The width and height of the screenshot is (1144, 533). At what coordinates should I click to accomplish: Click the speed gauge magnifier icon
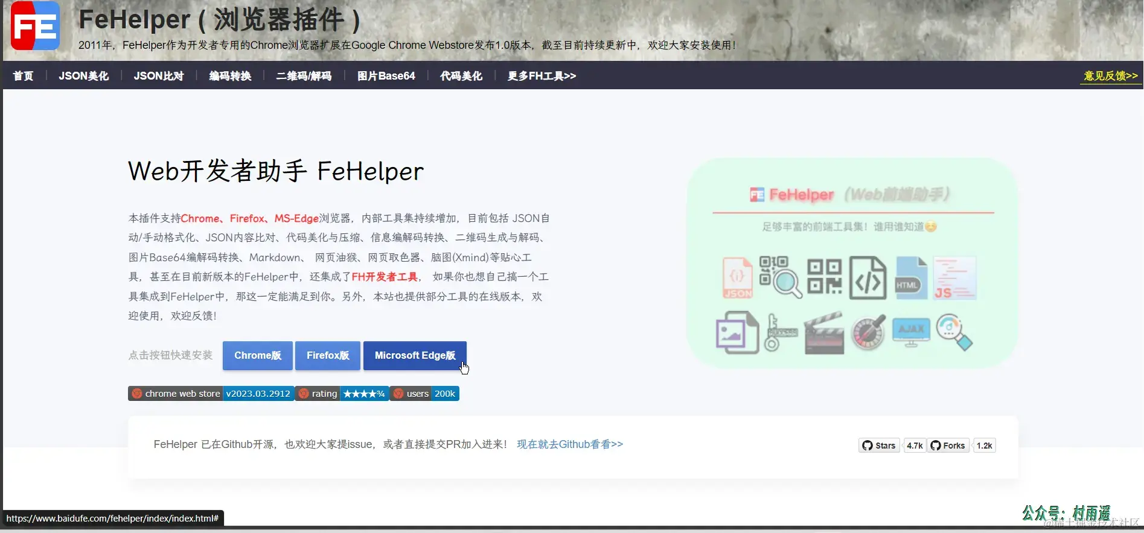point(954,332)
